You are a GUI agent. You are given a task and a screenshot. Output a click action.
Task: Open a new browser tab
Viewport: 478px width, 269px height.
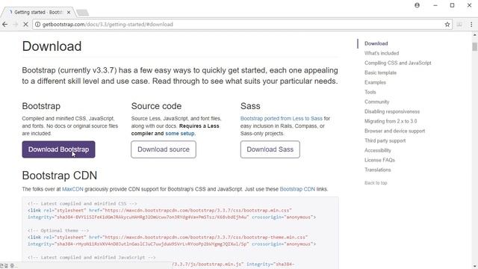click(x=83, y=13)
